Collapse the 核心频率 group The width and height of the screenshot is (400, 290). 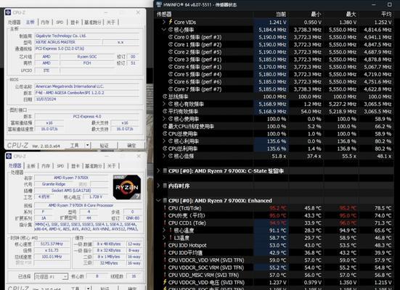(x=164, y=30)
